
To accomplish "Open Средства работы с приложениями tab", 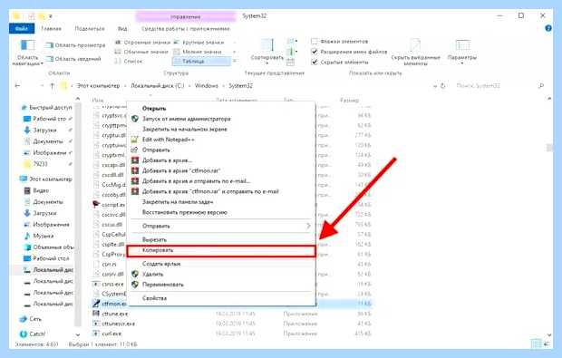I will (185, 28).
